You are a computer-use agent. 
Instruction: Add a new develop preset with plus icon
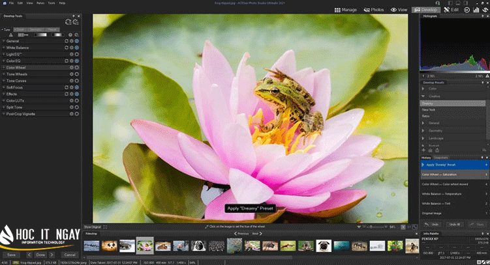[423, 150]
